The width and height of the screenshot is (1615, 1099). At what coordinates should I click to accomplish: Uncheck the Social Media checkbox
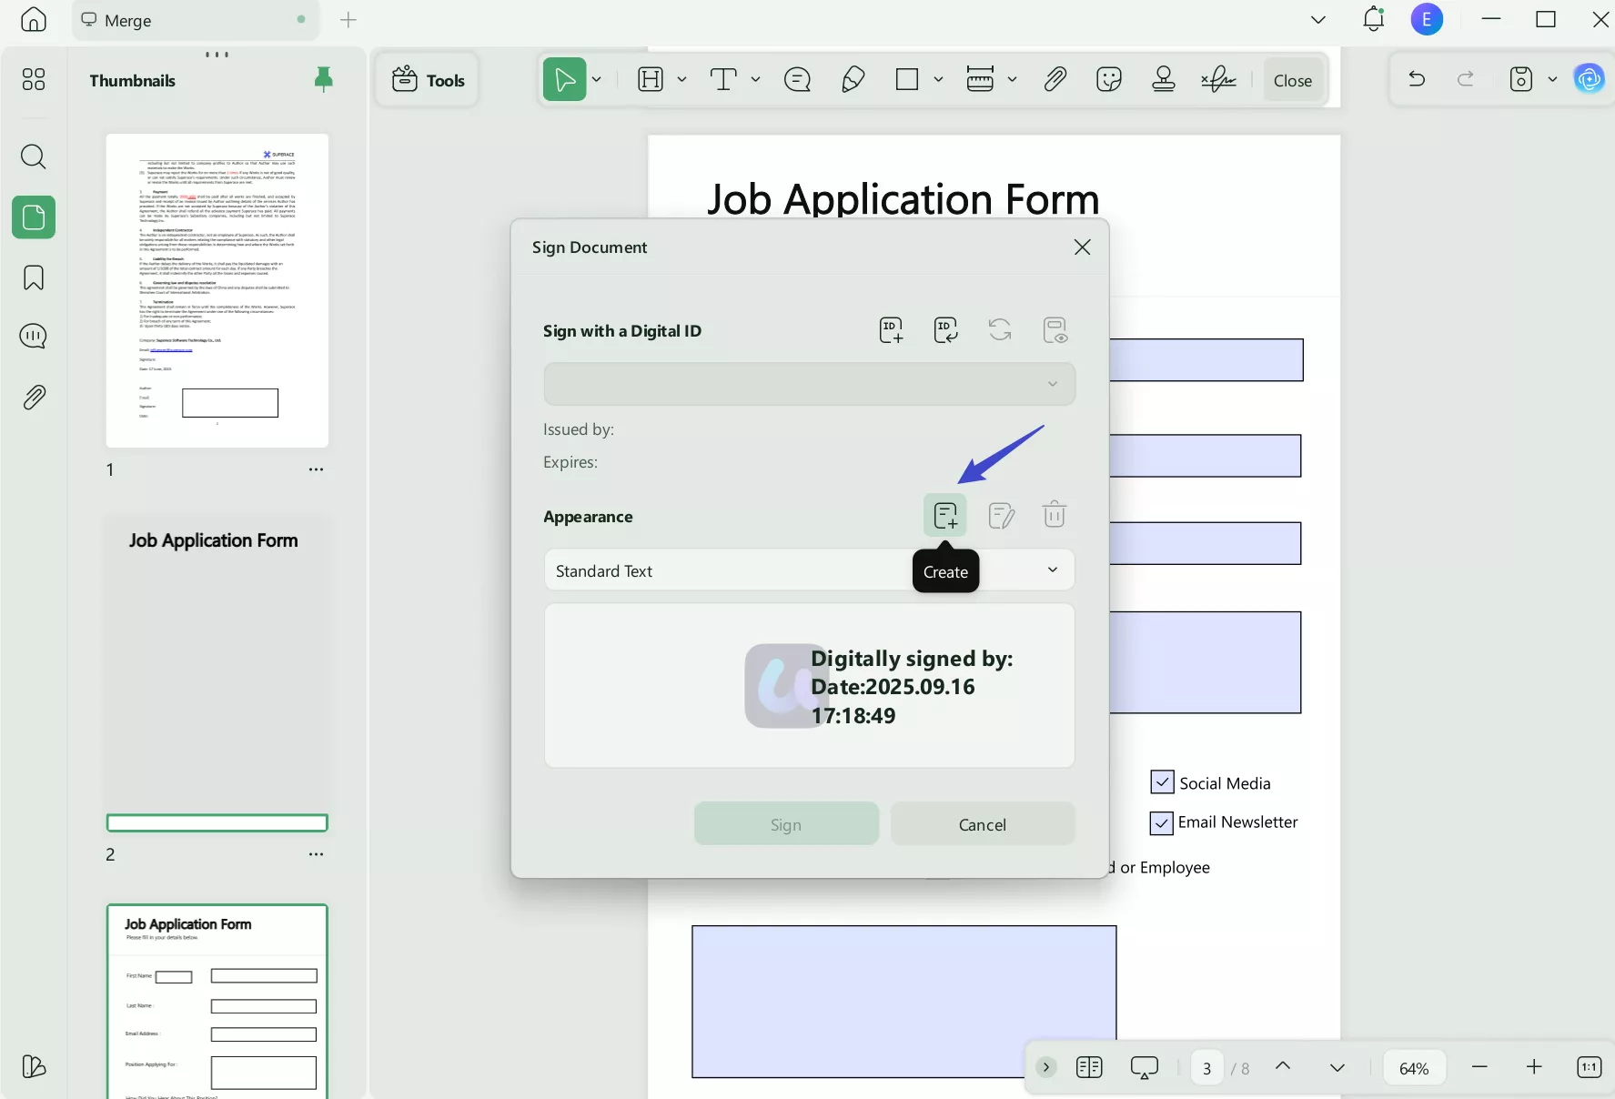(1160, 782)
